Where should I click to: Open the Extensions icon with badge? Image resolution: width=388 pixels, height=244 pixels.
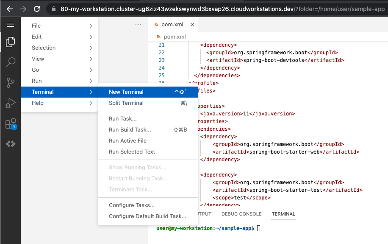pos(11,124)
